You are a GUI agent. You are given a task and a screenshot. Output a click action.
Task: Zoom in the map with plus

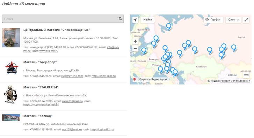pos(135,41)
